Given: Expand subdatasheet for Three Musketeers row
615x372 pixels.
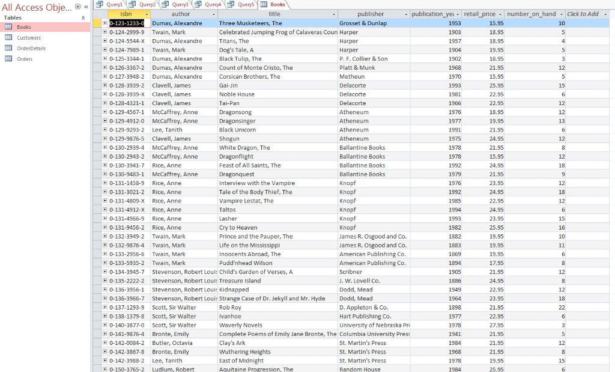Looking at the screenshot, I should pyautogui.click(x=105, y=23).
